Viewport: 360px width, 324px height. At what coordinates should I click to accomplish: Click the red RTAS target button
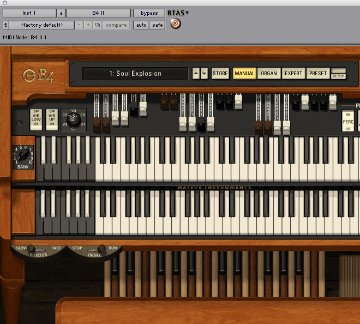[x=175, y=24]
